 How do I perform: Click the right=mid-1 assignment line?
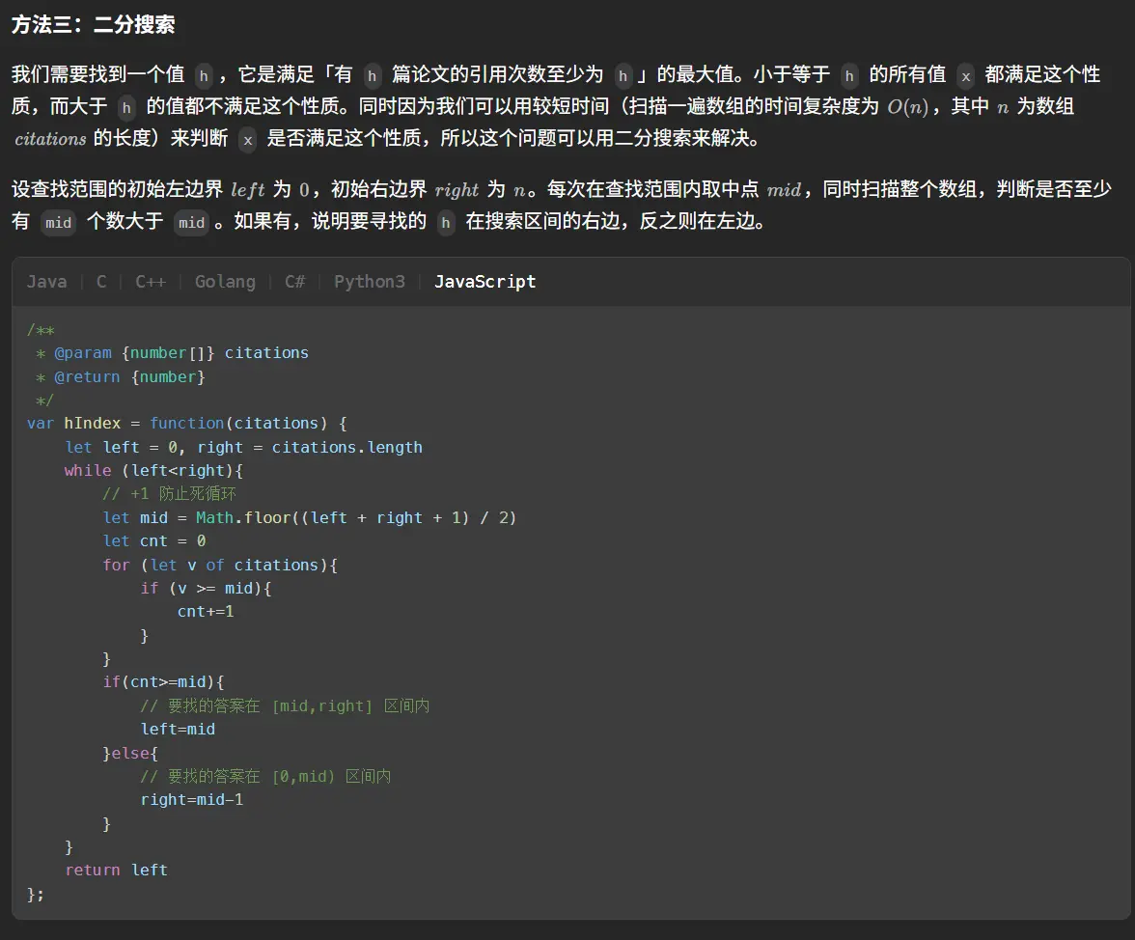pyautogui.click(x=192, y=799)
